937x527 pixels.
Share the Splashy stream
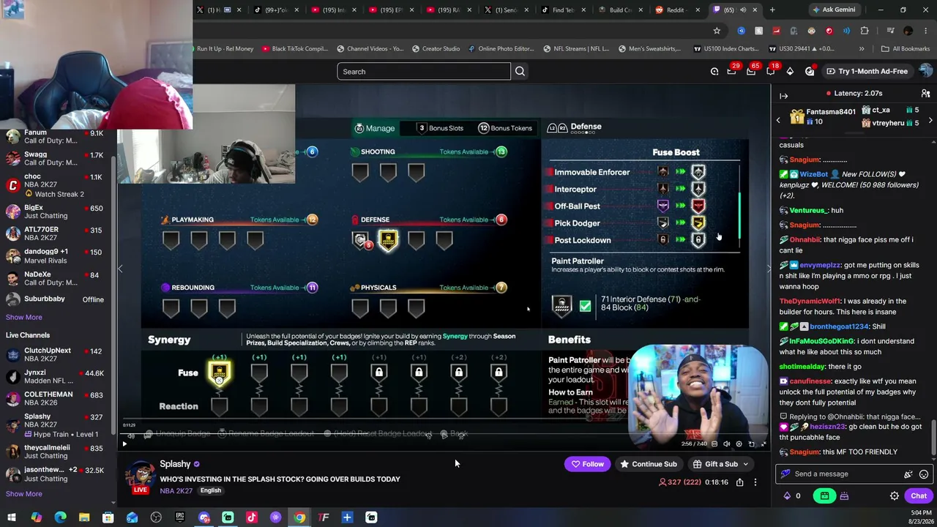[739, 482]
